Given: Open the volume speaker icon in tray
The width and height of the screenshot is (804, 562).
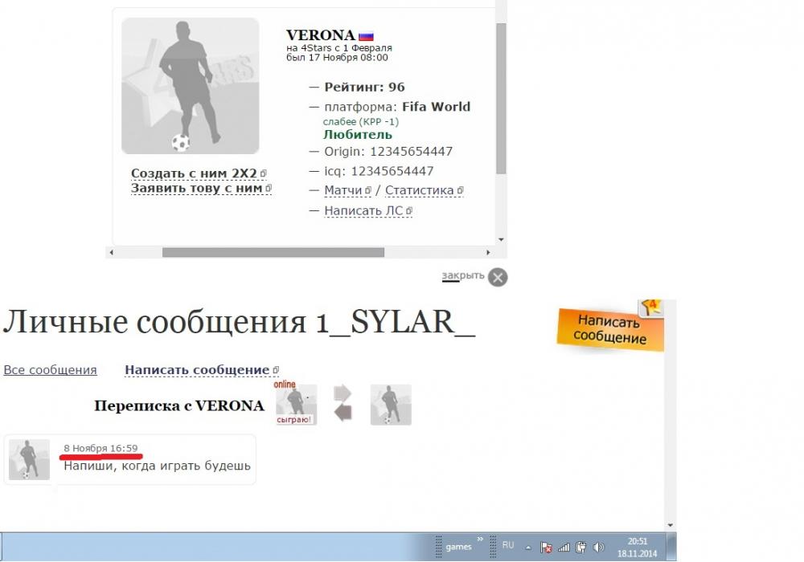Looking at the screenshot, I should [598, 548].
